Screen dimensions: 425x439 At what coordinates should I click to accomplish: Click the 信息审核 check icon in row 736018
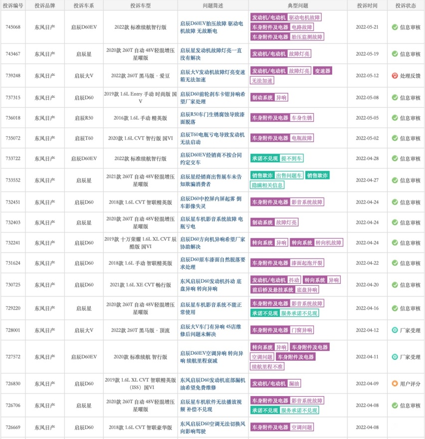(x=395, y=118)
